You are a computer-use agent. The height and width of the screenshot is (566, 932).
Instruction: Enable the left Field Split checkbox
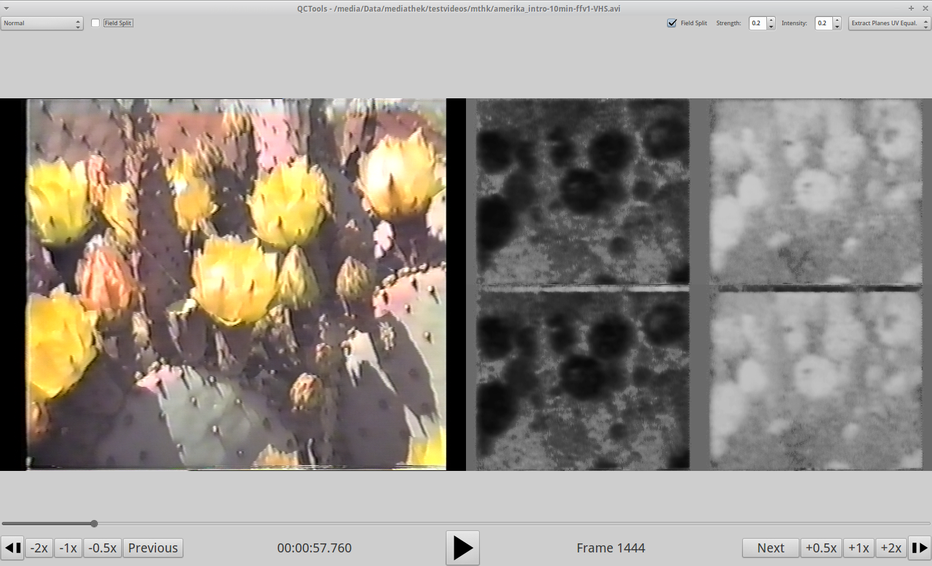[96, 23]
